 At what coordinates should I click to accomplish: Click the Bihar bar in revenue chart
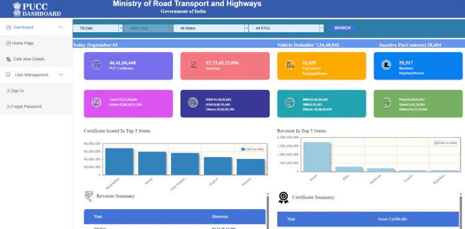click(348, 169)
